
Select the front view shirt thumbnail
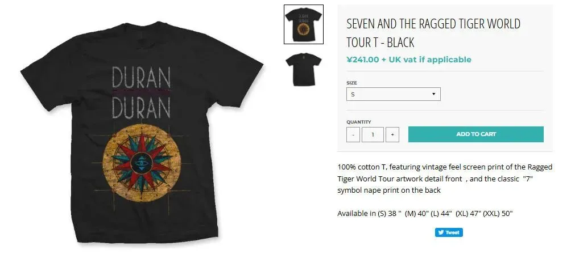[304, 24]
